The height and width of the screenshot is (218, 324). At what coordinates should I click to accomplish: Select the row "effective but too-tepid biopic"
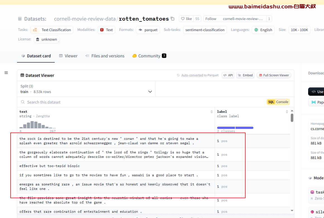click(x=153, y=166)
